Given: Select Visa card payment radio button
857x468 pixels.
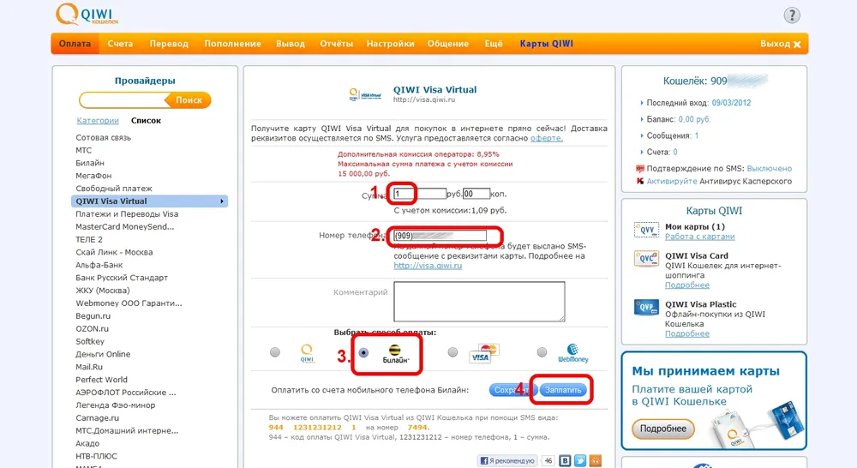Looking at the screenshot, I should [x=452, y=352].
